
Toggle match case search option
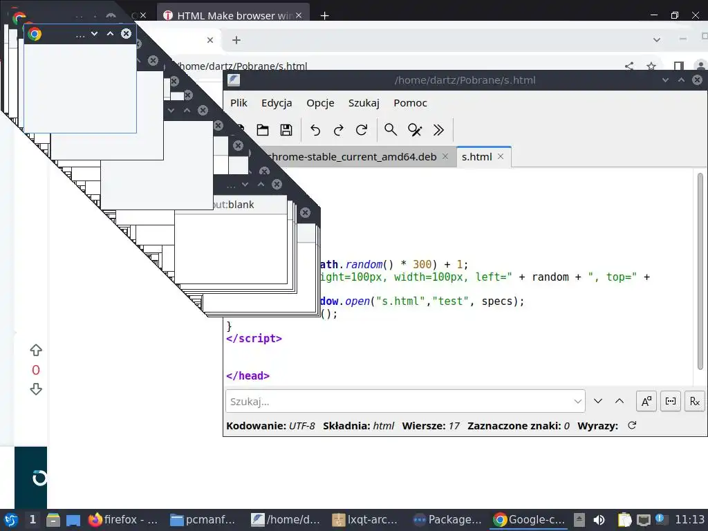pyautogui.click(x=646, y=401)
